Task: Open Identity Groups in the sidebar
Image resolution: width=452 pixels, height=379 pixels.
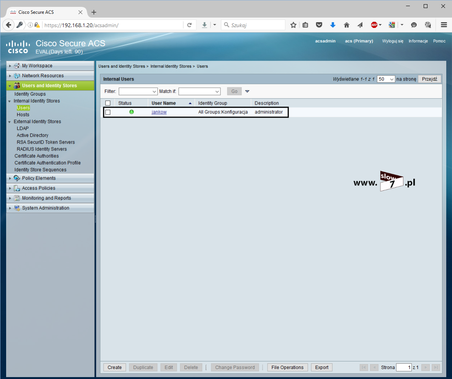Action: 30,94
